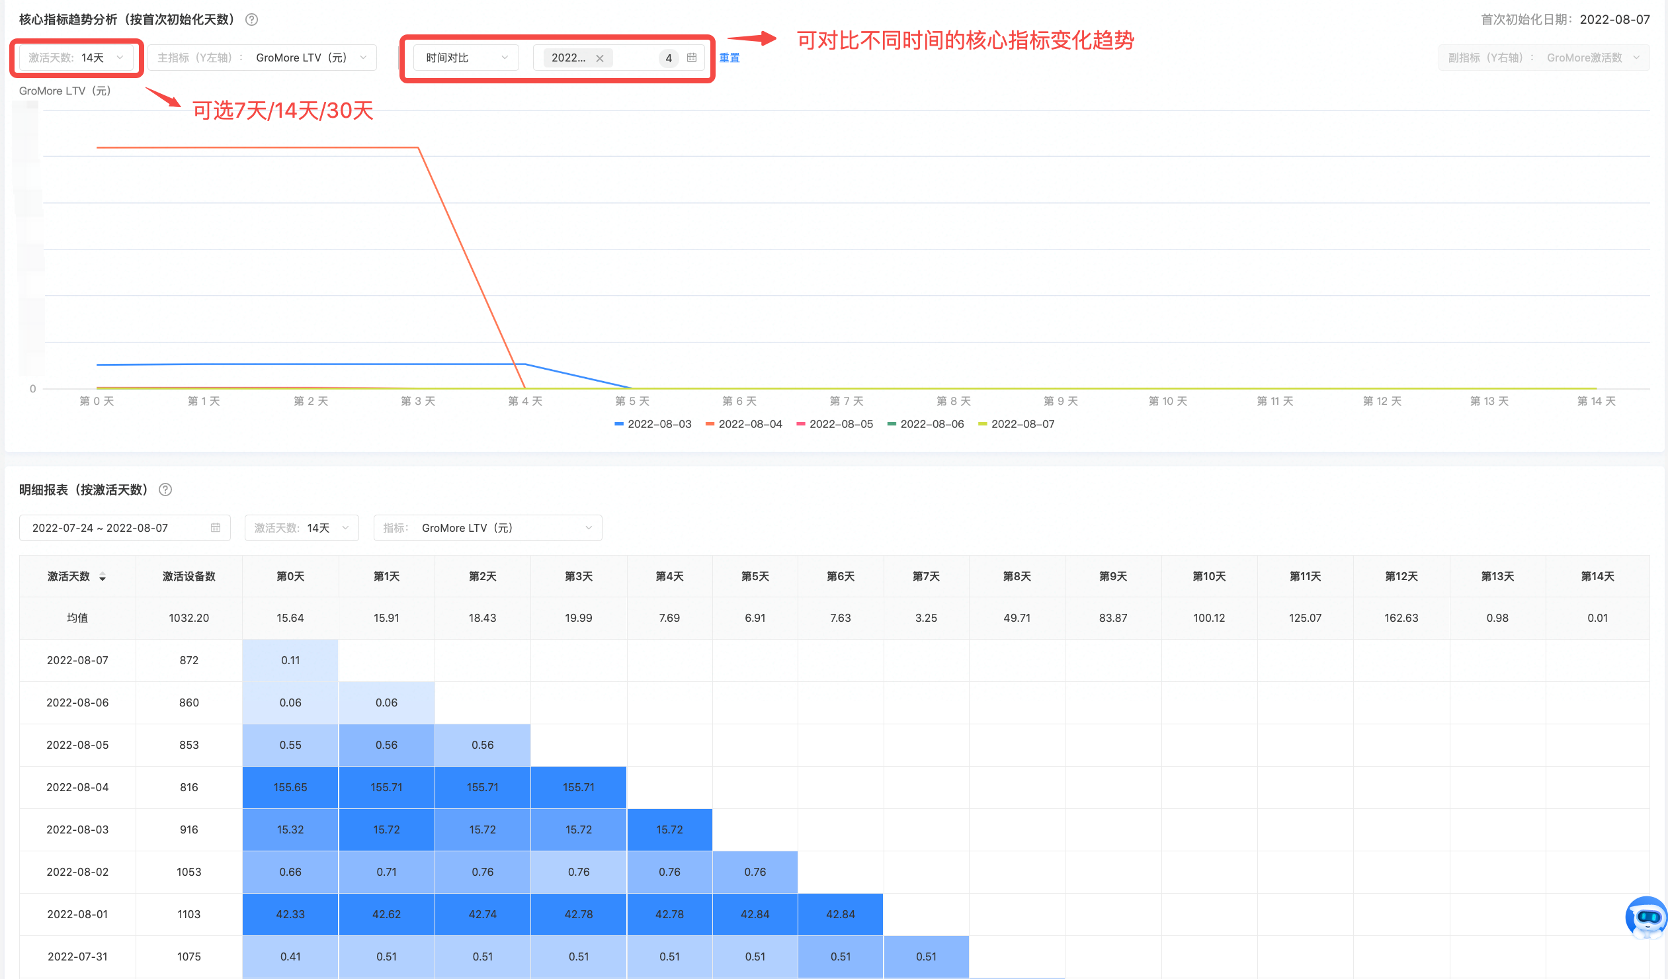Click the 第7天 column header

pyautogui.click(x=925, y=576)
